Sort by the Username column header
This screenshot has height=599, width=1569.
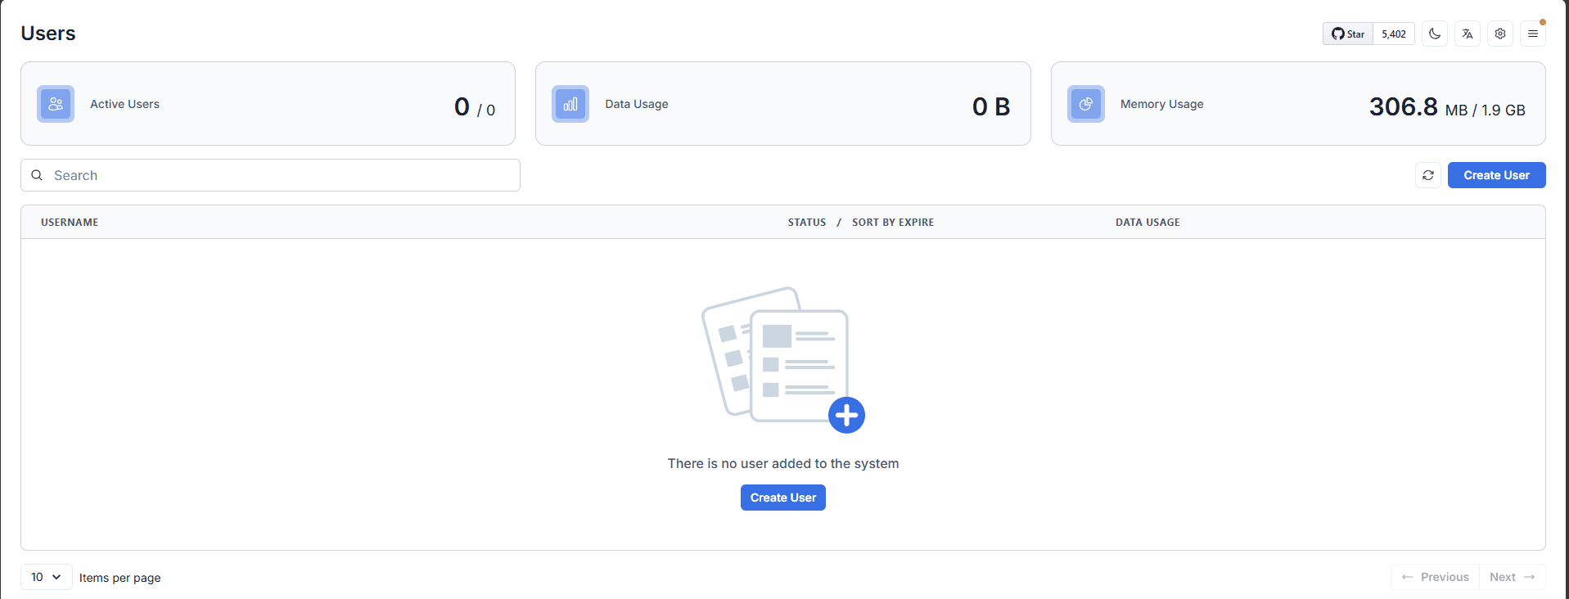[x=70, y=223]
